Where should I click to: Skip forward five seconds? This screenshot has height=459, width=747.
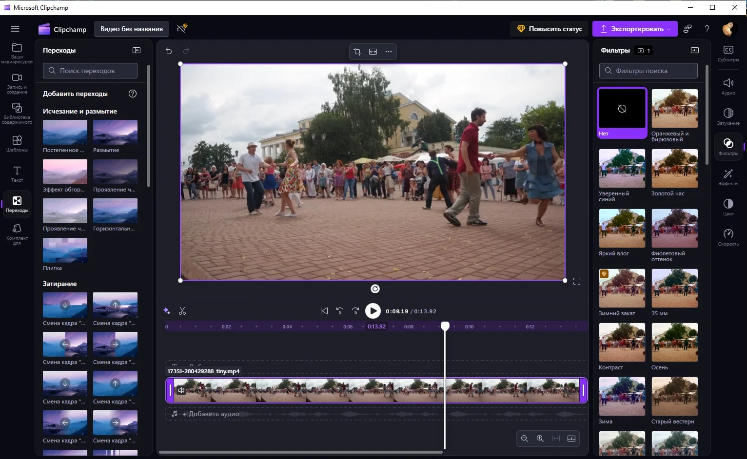[x=355, y=311]
